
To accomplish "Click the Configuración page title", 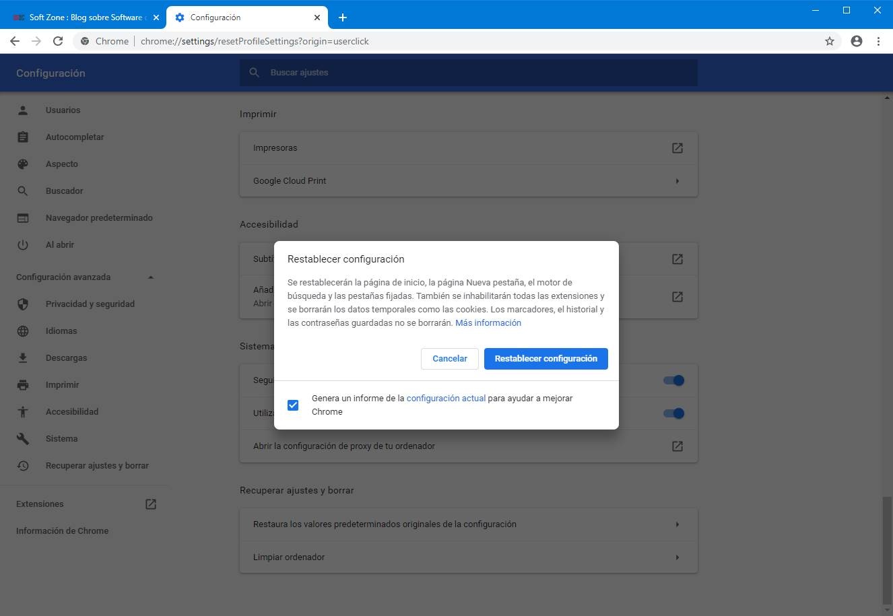I will pyautogui.click(x=51, y=73).
